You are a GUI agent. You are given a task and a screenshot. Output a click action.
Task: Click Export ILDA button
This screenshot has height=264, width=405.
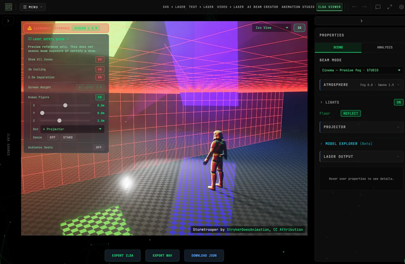[122, 255]
